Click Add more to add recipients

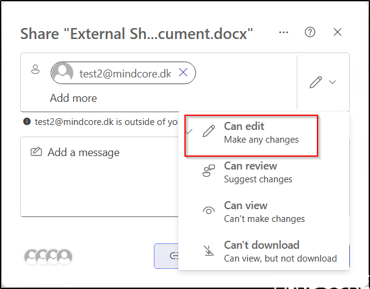click(73, 98)
